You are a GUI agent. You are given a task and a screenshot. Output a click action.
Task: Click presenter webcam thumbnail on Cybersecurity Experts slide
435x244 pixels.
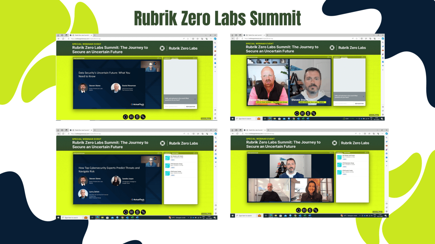point(151,161)
